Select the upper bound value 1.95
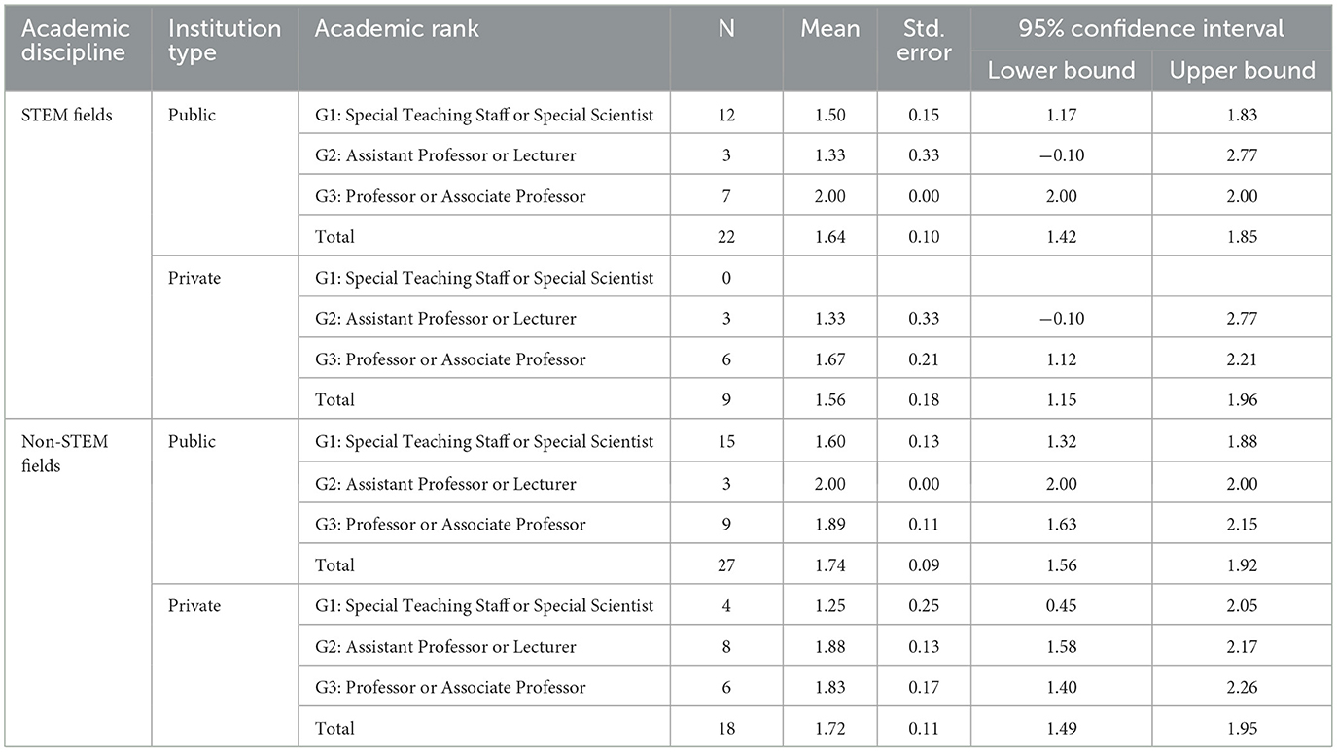Image resolution: width=1337 pixels, height=752 pixels. pyautogui.click(x=1242, y=729)
